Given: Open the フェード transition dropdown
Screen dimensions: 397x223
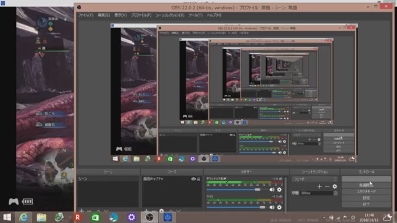Looking at the screenshot, I should click(315, 179).
